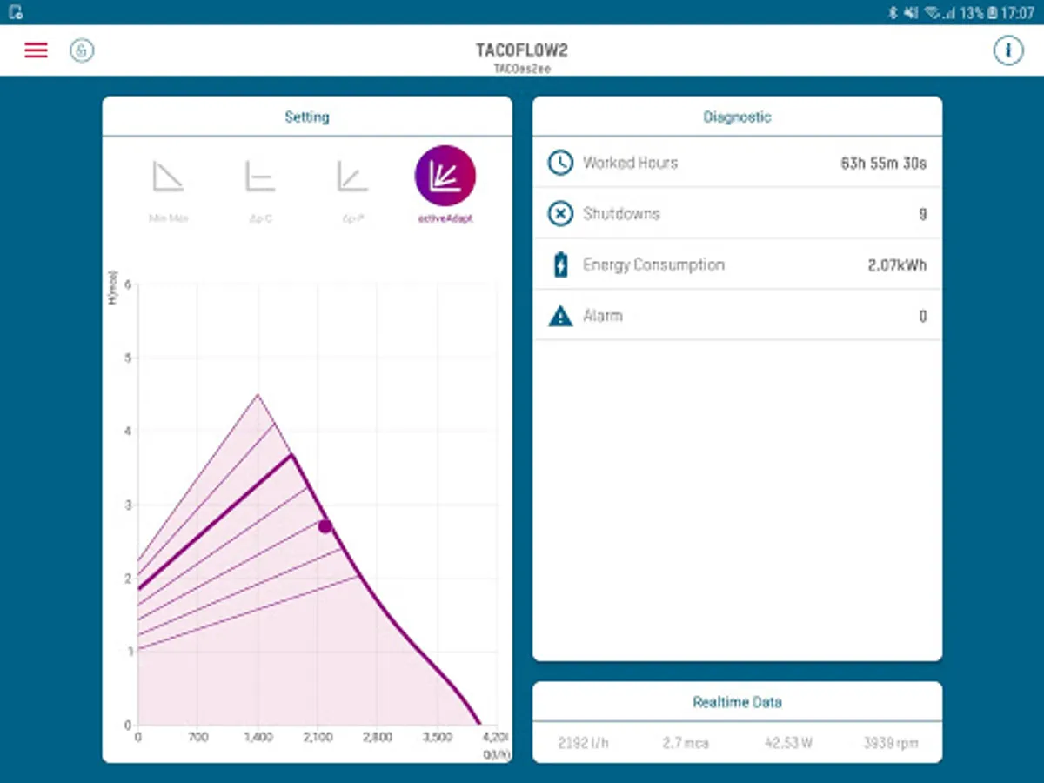Open the info icon in header
This screenshot has height=783, width=1044.
pyautogui.click(x=1008, y=50)
